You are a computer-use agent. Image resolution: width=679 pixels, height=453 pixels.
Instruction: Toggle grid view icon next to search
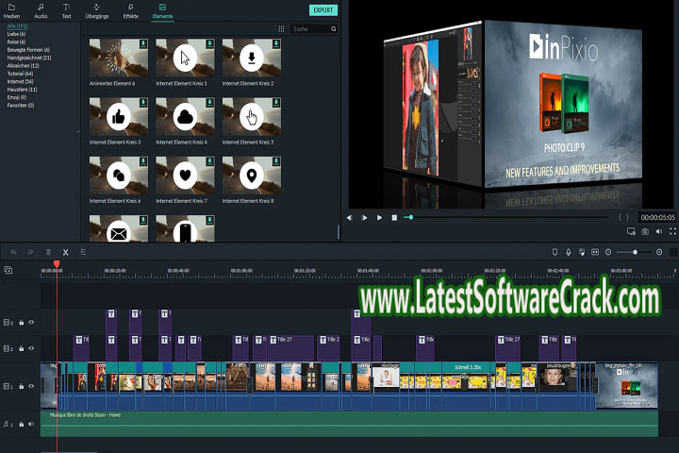coord(281,28)
